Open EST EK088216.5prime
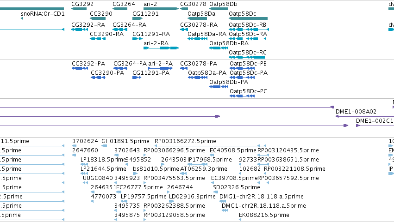394x222 pixels. (264, 216)
